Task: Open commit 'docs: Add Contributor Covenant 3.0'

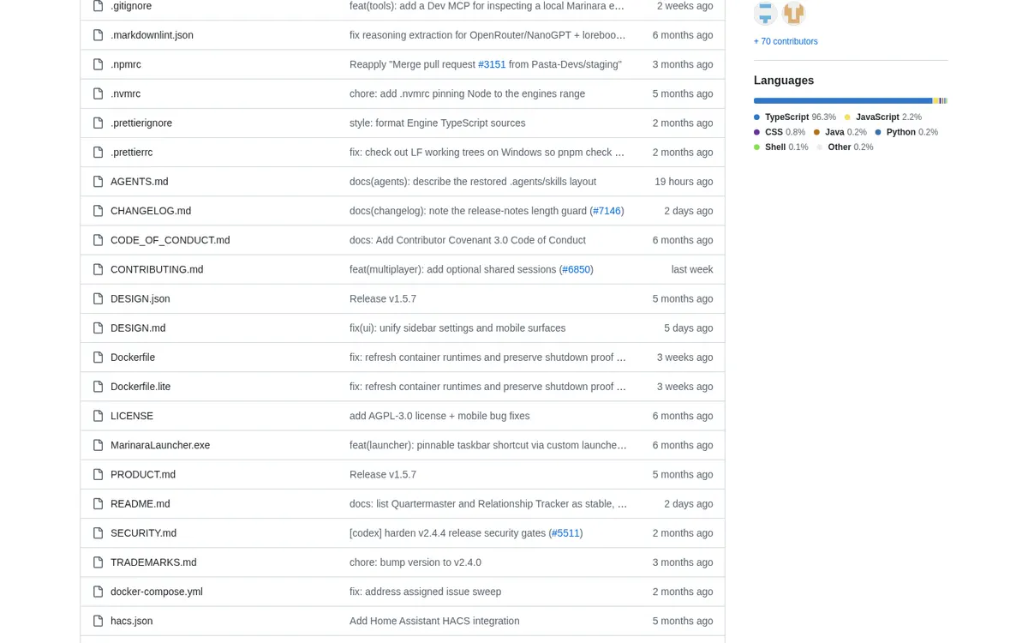Action: point(468,240)
